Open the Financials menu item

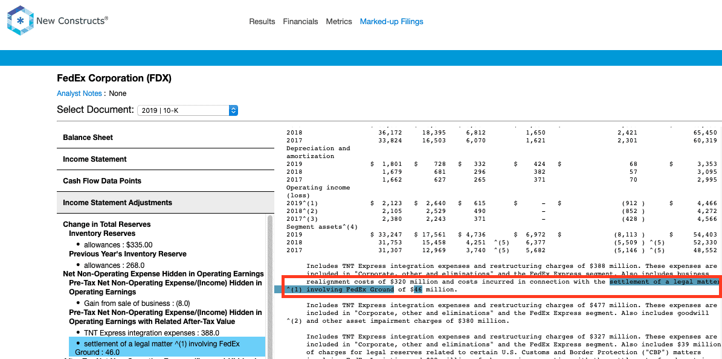tap(300, 22)
